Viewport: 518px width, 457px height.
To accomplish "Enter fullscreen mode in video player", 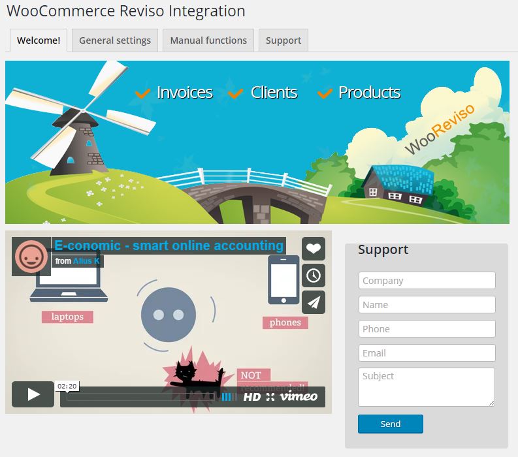I will pos(270,397).
